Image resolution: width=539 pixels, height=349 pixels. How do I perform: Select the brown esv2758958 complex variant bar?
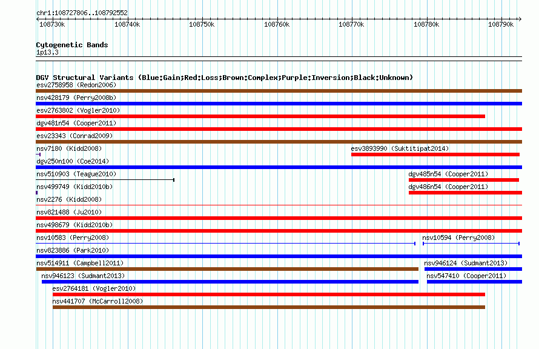point(279,91)
